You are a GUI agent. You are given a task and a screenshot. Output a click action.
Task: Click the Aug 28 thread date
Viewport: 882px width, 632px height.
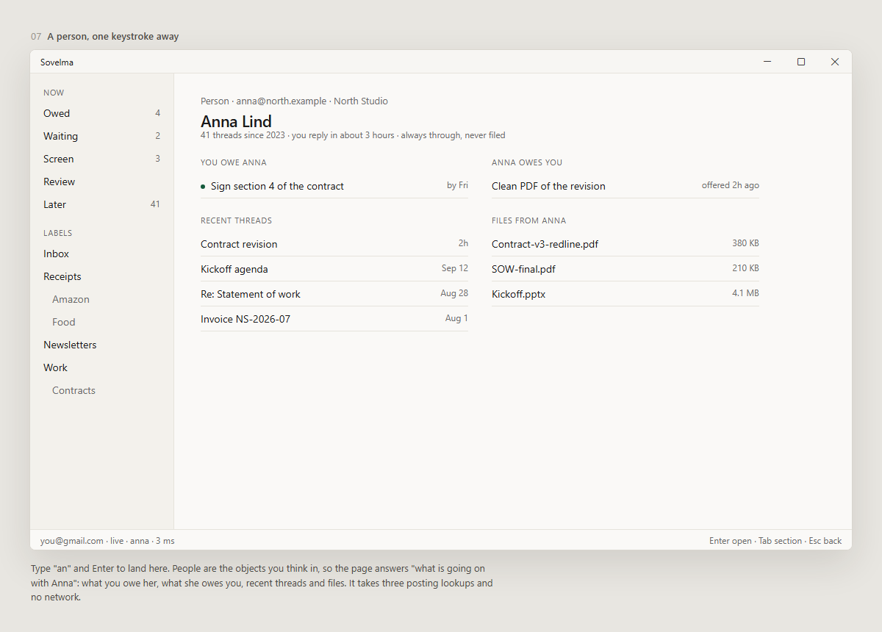coord(454,293)
